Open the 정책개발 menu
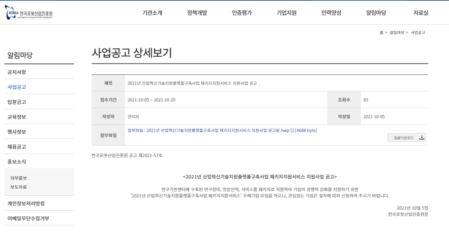Screen dimensions: 449x235 pyautogui.click(x=197, y=13)
